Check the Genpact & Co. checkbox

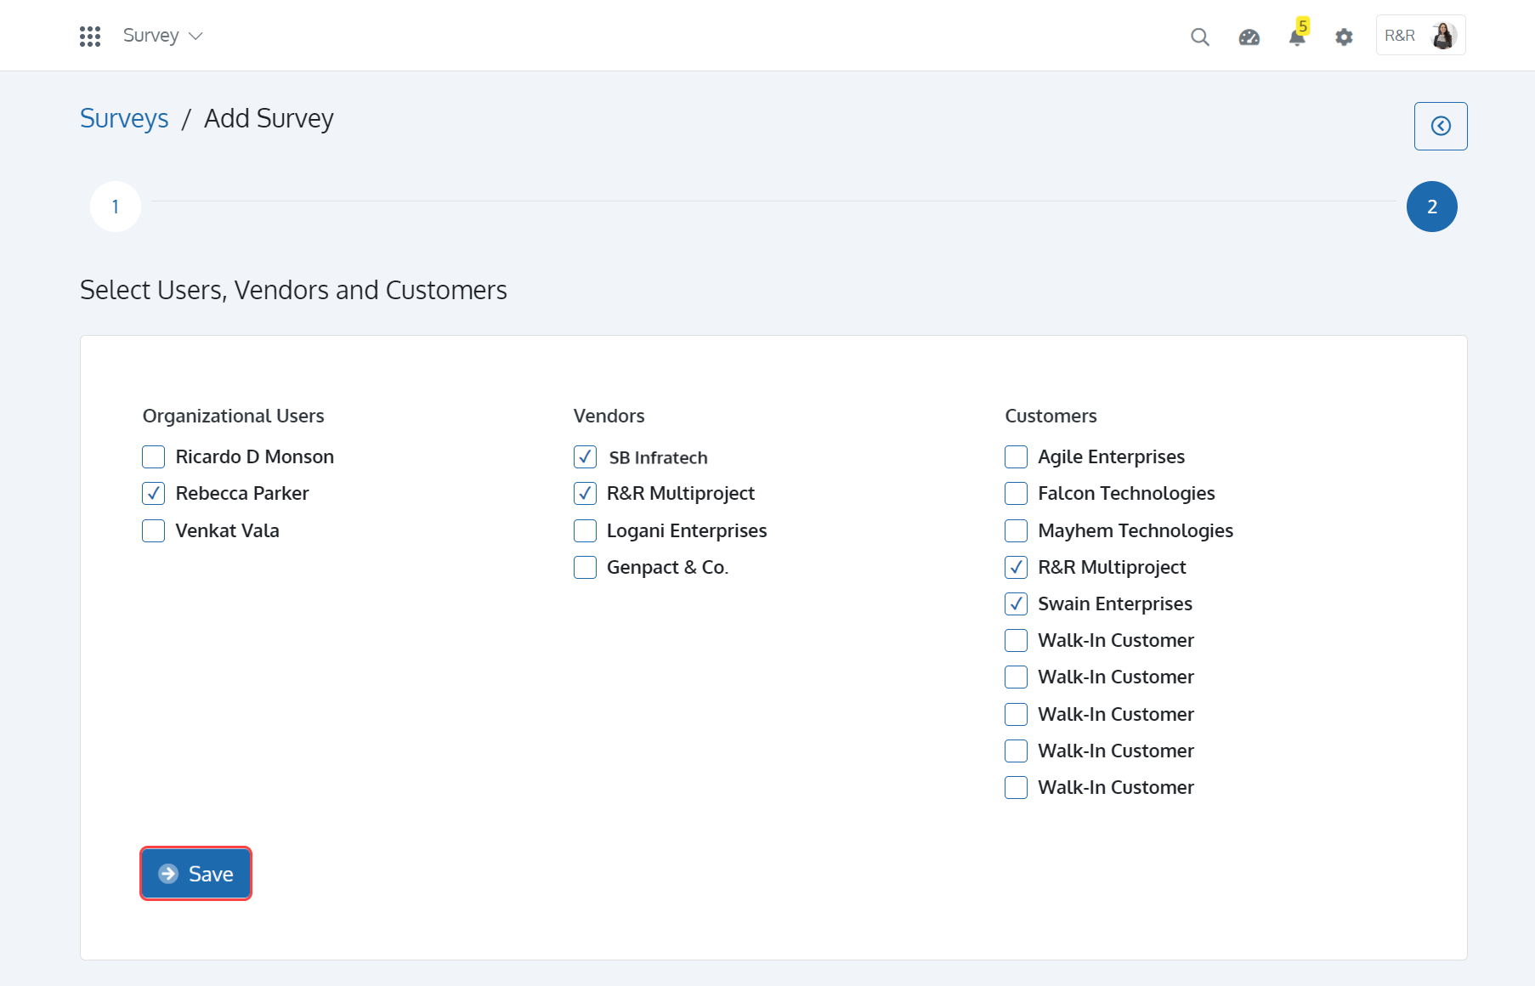(x=585, y=567)
